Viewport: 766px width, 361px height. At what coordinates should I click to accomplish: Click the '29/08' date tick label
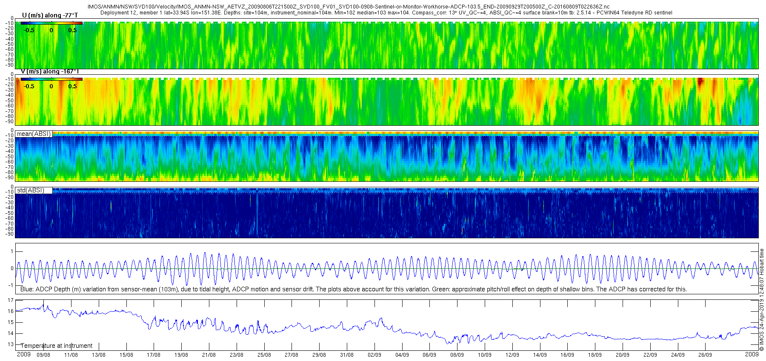(319, 355)
